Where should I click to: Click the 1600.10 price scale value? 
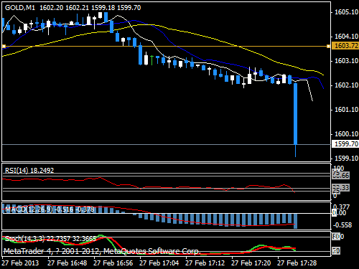pos(346,134)
